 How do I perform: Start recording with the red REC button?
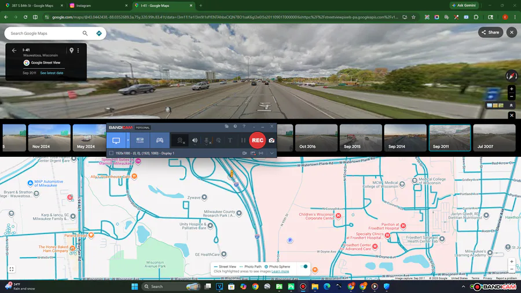coord(257,140)
